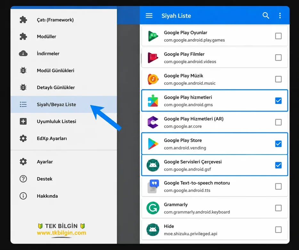
Task: Click the com.google.android.tts package name
Action: (x=187, y=190)
